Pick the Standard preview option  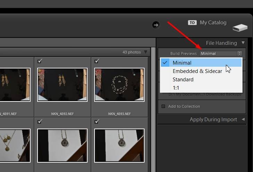[x=183, y=80]
